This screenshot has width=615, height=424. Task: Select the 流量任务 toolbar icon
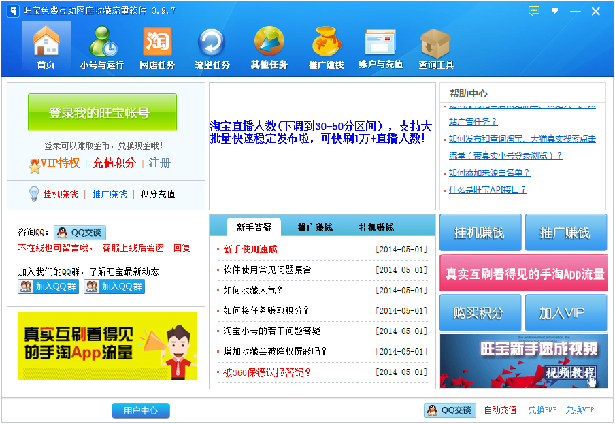tap(212, 42)
